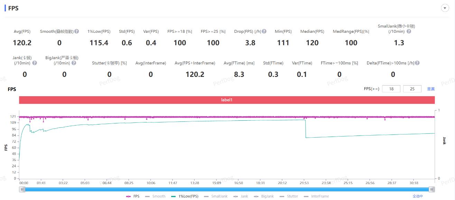The height and width of the screenshot is (200, 455).
Task: Show BigJank series in chart legend
Action: (264, 196)
